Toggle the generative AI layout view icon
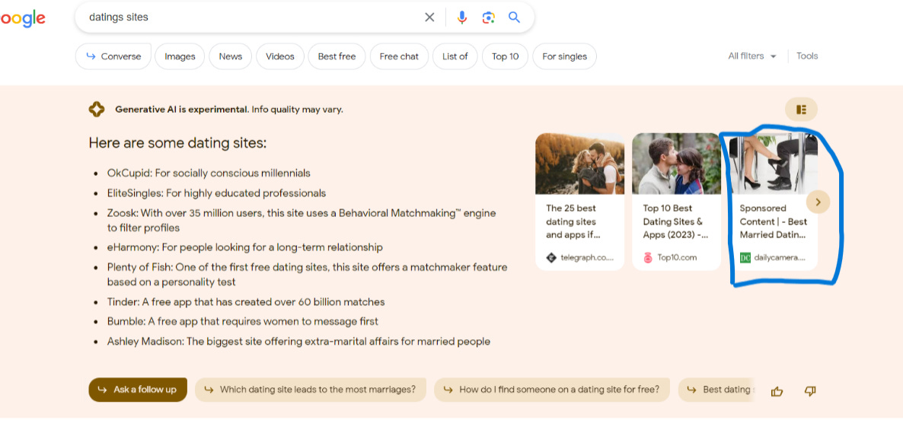The height and width of the screenshot is (433, 903). 801,110
